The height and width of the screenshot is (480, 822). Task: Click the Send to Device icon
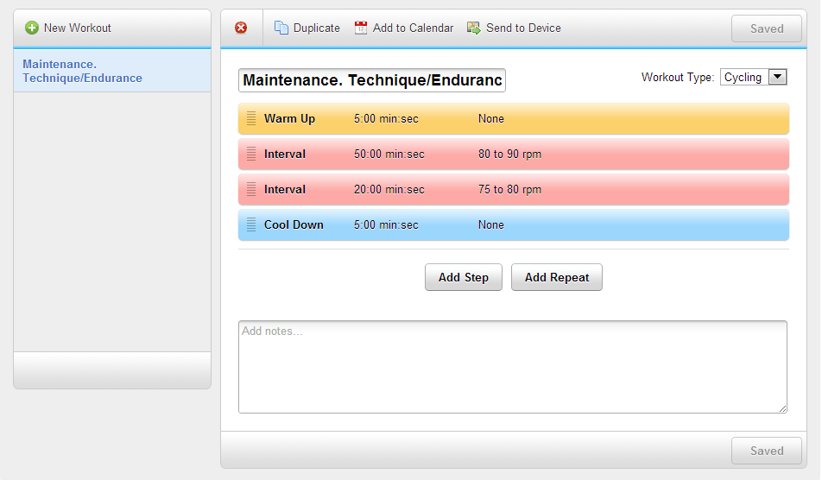pyautogui.click(x=474, y=28)
